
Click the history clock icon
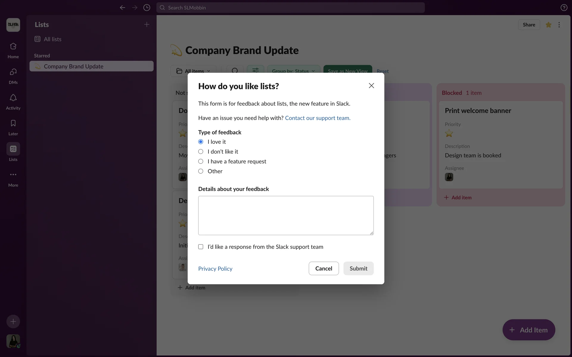pos(147,8)
